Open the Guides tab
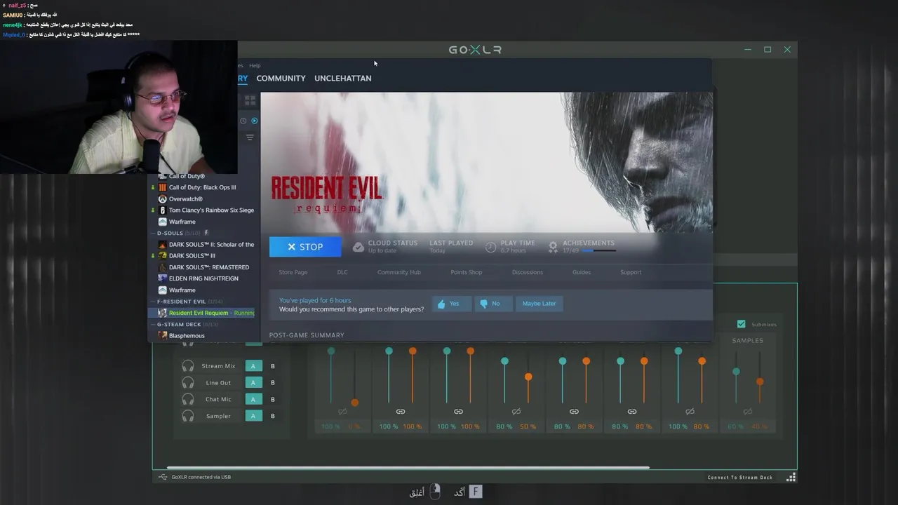 [582, 272]
